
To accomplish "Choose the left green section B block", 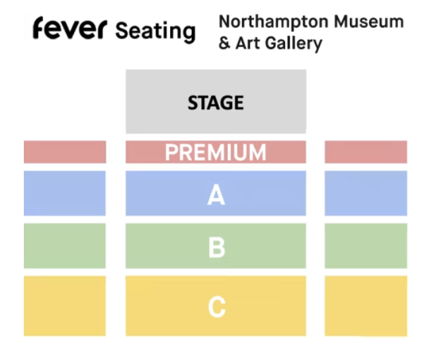I will (x=65, y=246).
